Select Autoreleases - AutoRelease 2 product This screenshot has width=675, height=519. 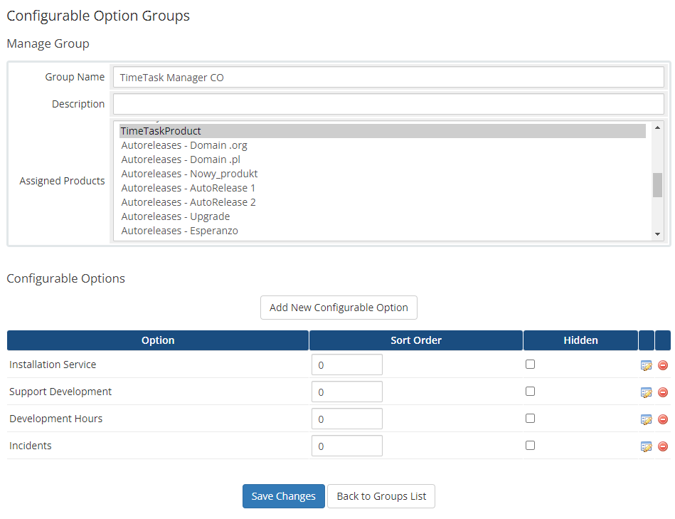[x=382, y=202]
